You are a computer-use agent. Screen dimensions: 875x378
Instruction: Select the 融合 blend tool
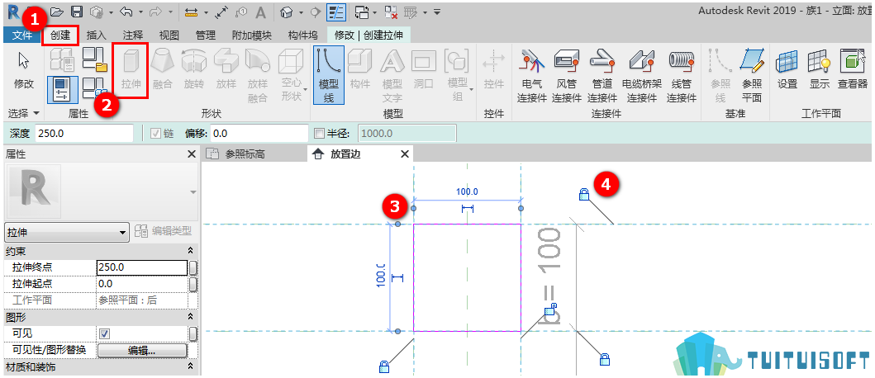pos(162,71)
